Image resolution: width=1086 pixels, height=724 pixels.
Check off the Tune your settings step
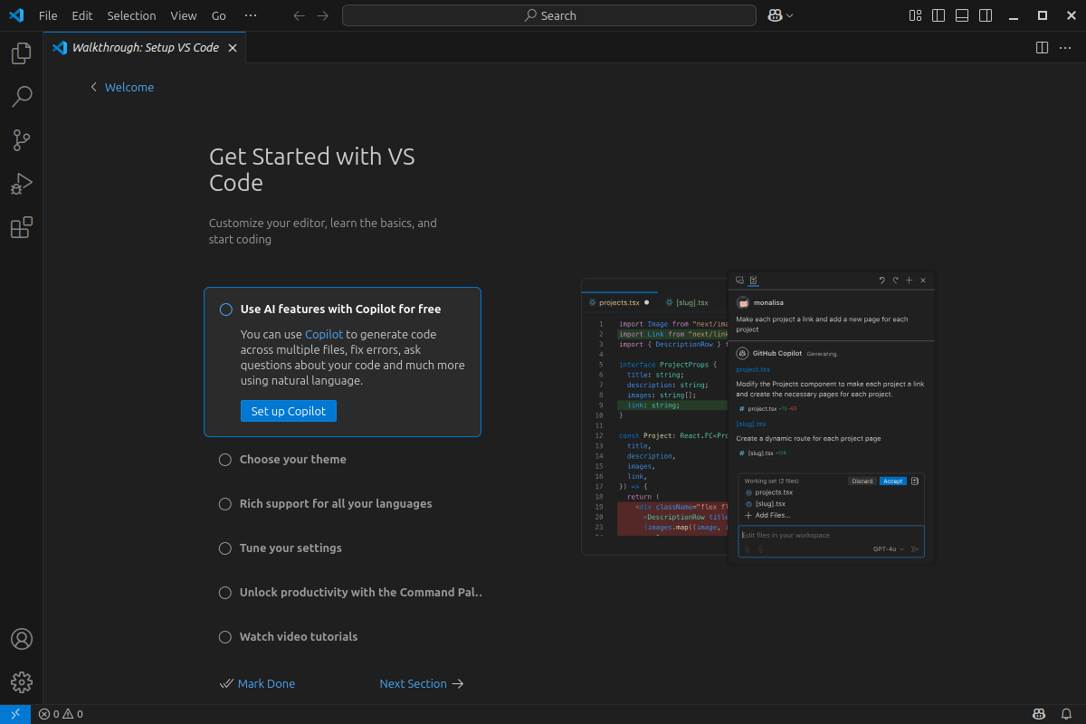click(x=225, y=548)
